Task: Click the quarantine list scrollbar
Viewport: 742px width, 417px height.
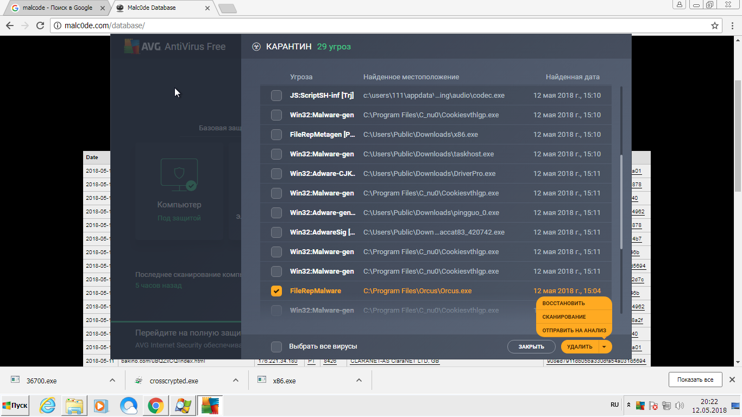Action: [x=621, y=201]
